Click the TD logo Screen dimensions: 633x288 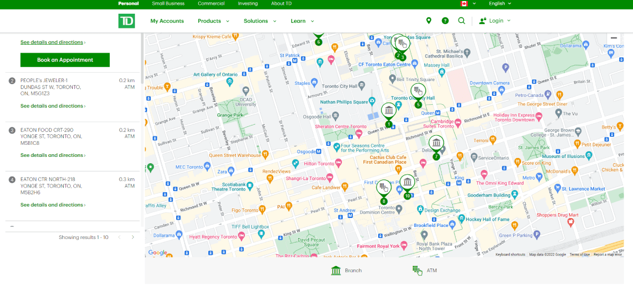(x=127, y=21)
